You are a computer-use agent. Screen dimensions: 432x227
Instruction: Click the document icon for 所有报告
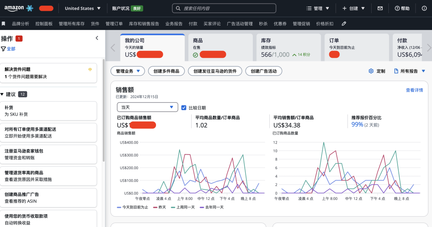tap(396, 71)
